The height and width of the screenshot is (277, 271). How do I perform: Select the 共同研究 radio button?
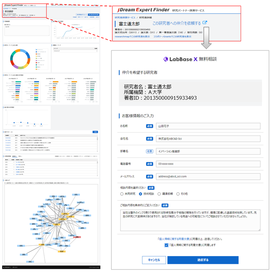point(122,194)
